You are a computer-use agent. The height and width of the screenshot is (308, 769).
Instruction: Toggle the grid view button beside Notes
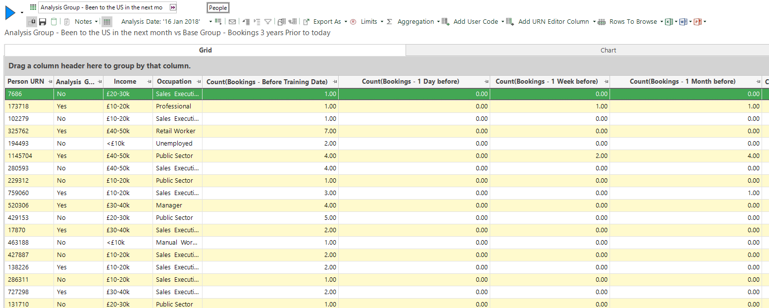(107, 22)
